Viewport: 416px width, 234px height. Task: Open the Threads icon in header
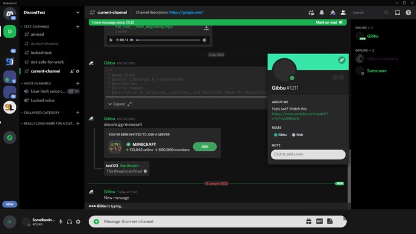pos(311,13)
